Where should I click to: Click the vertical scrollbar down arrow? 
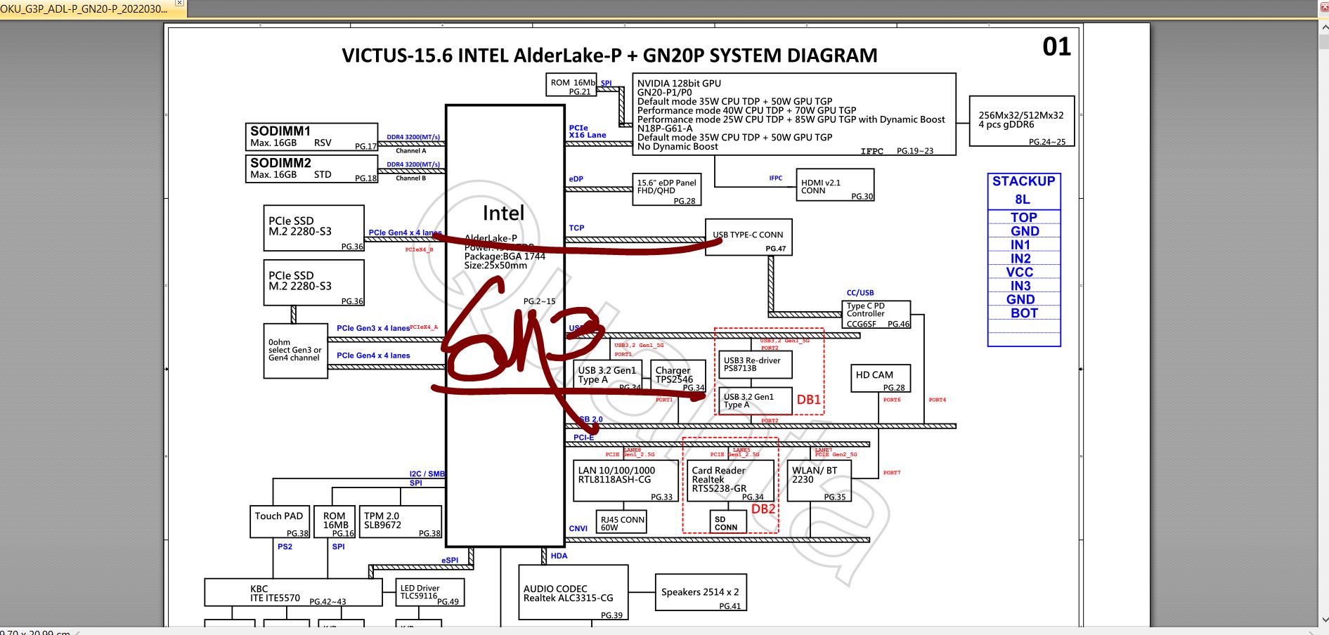(1323, 620)
